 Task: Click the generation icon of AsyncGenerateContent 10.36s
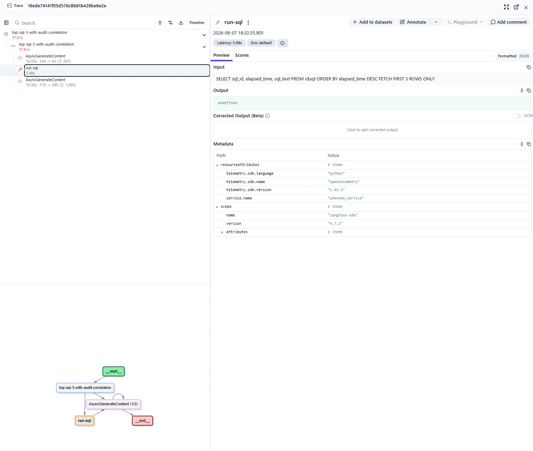pyautogui.click(x=20, y=81)
